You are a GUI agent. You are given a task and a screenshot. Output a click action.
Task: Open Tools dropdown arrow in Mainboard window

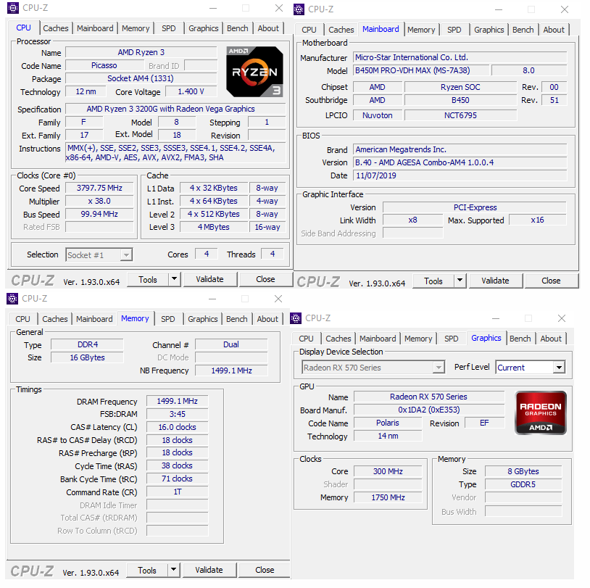click(460, 281)
